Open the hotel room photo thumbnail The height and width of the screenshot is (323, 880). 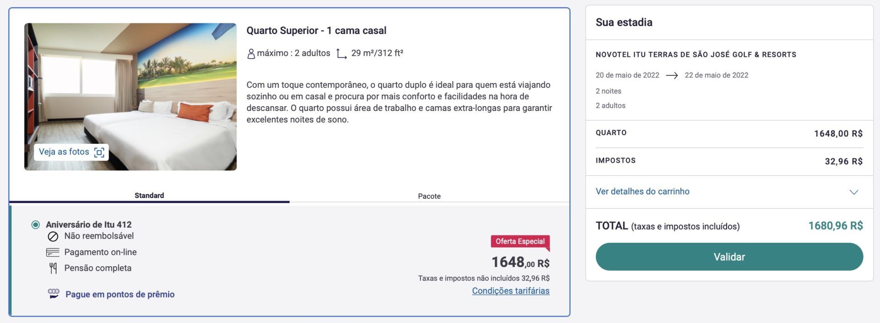[x=131, y=97]
